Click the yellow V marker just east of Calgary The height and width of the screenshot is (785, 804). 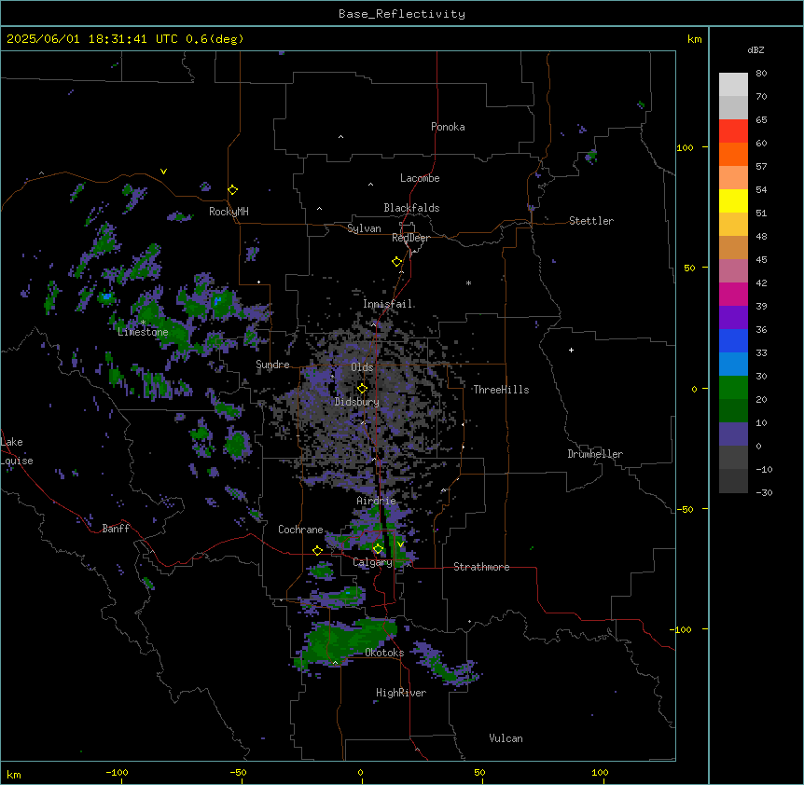click(400, 544)
